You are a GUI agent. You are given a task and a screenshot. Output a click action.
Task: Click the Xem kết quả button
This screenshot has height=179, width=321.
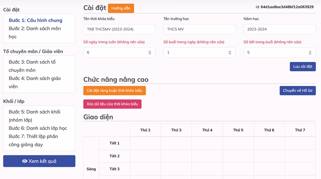[x=39, y=161]
